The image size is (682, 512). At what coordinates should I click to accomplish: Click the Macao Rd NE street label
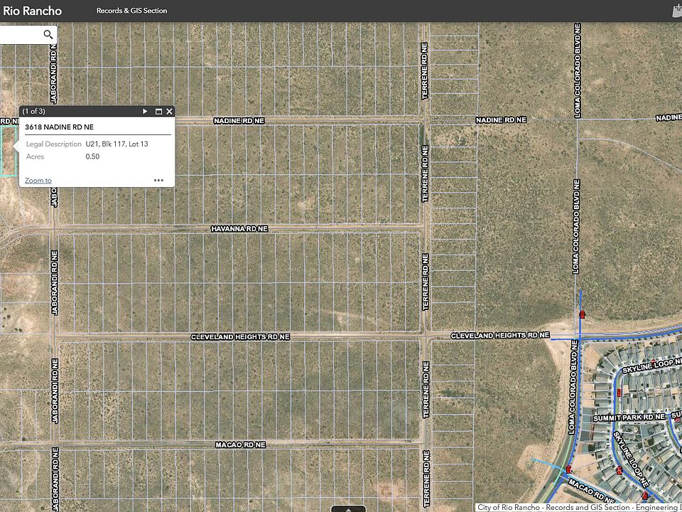[241, 444]
